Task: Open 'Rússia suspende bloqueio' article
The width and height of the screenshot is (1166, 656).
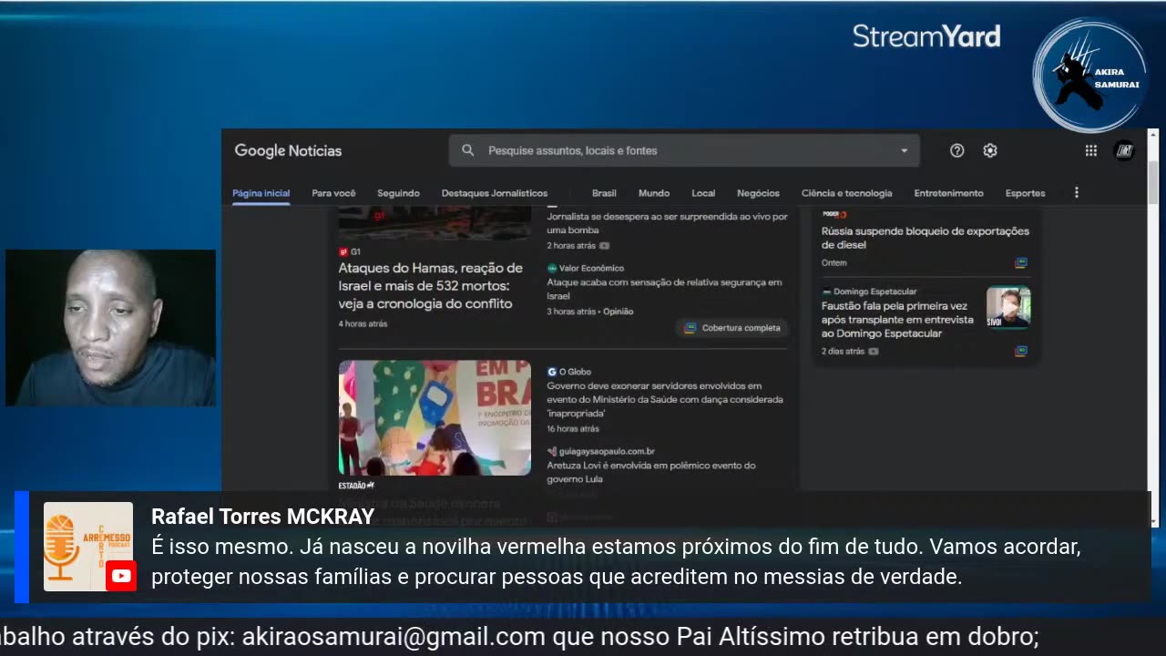Action: click(925, 238)
